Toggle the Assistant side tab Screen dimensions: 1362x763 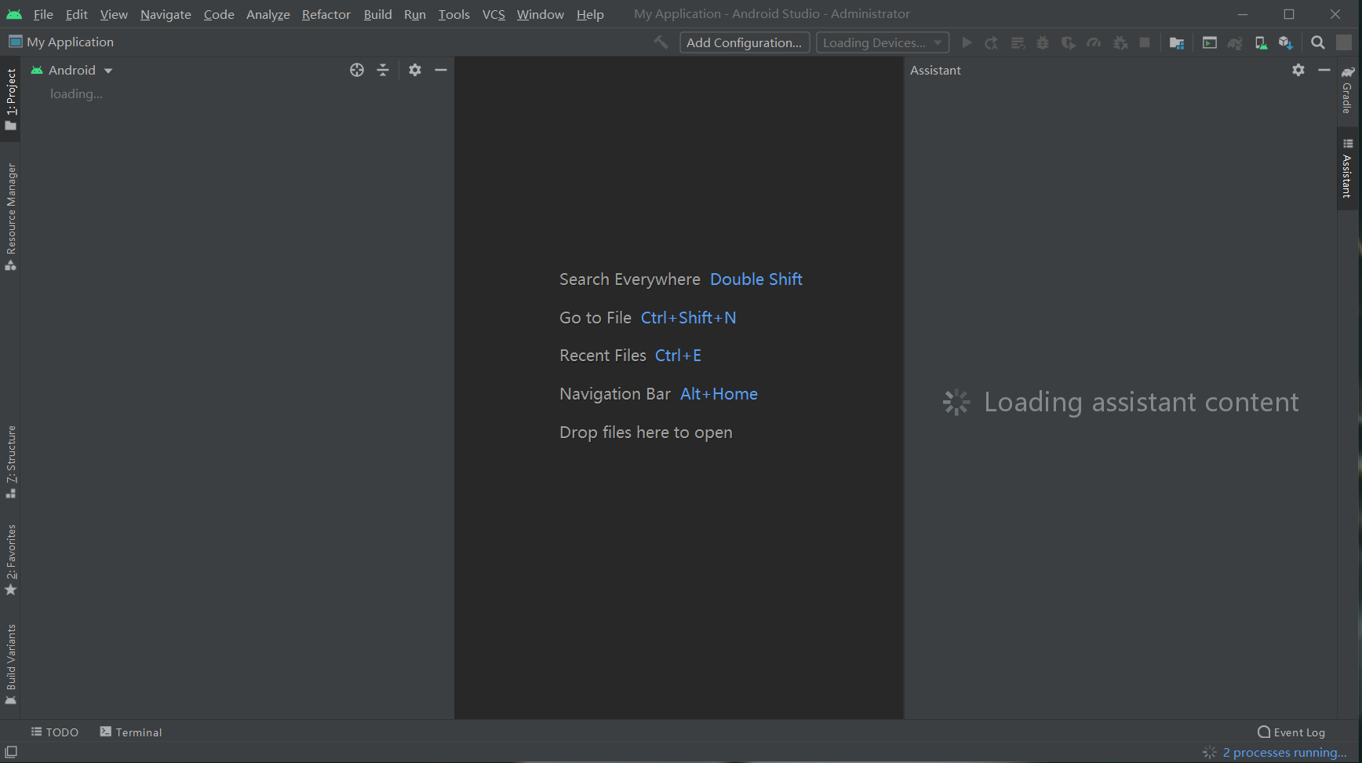click(x=1347, y=169)
